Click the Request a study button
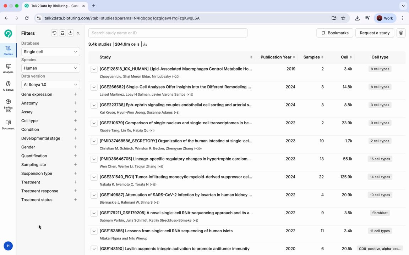This screenshot has height=255, width=409. pyautogui.click(x=375, y=33)
